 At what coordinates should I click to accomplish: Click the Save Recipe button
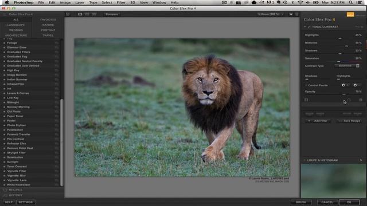(350, 121)
